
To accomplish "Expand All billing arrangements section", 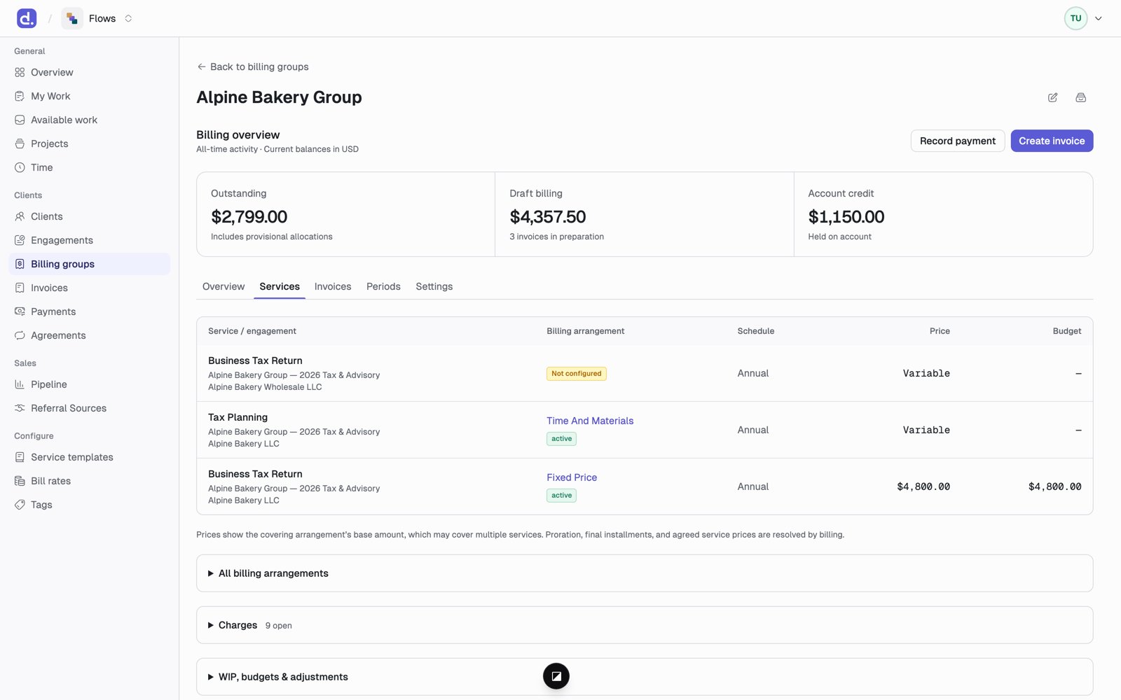I will pos(645,573).
